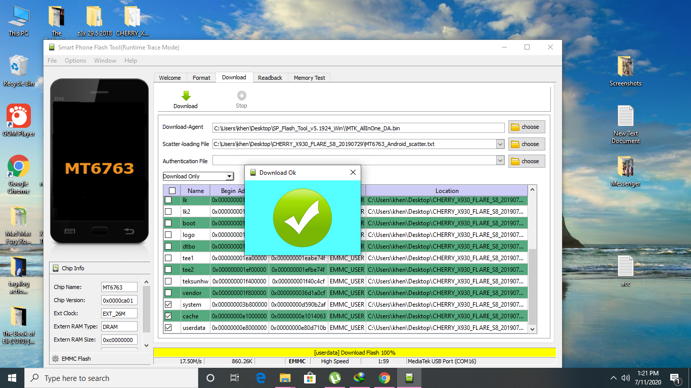Click the cache row name cell
The width and height of the screenshot is (691, 388).
[195, 316]
